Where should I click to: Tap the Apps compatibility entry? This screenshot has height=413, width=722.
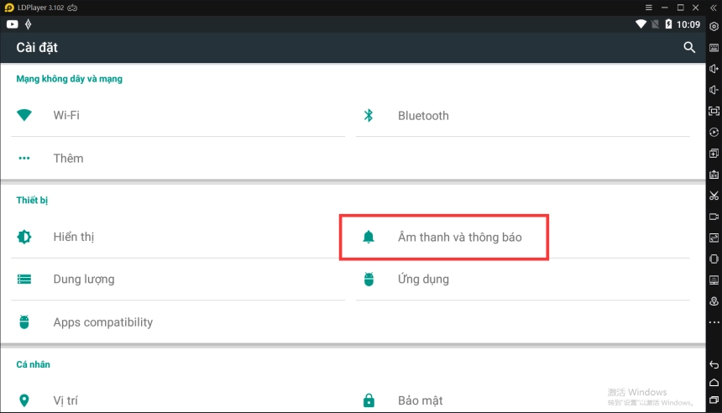(102, 322)
